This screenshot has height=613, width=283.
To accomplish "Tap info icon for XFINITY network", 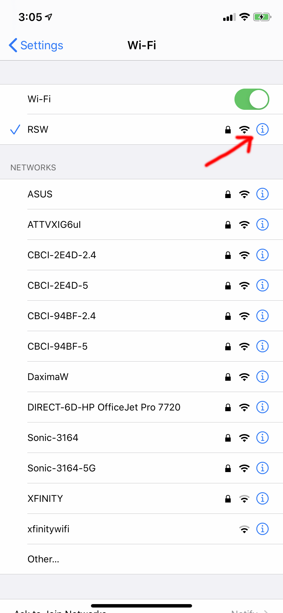I will pyautogui.click(x=262, y=498).
